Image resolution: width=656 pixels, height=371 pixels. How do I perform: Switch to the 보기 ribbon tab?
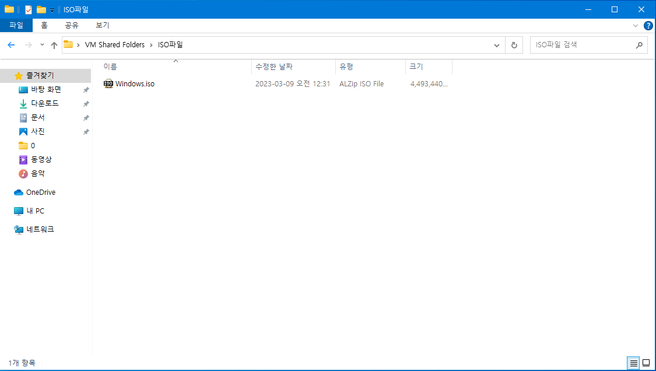[x=102, y=25]
